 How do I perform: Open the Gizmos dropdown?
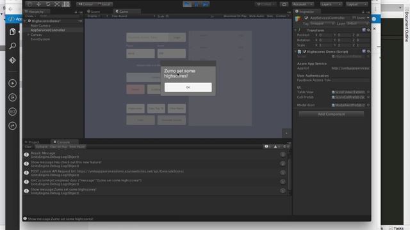pyautogui.click(x=282, y=16)
